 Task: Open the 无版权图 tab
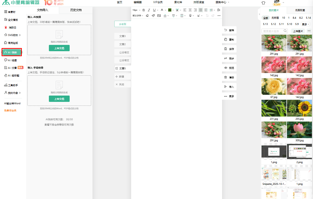point(300,10)
